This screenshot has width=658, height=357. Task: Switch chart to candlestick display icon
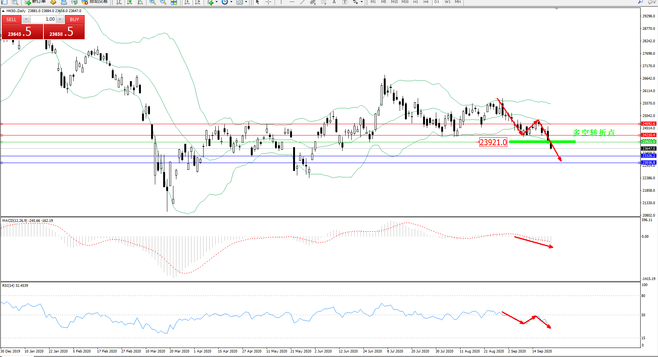tap(130, 2)
